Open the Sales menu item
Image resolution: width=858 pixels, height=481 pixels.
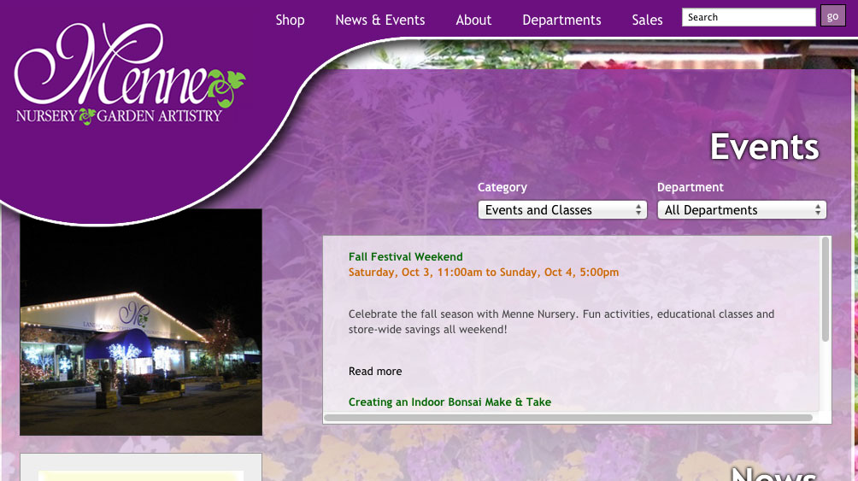(x=647, y=21)
